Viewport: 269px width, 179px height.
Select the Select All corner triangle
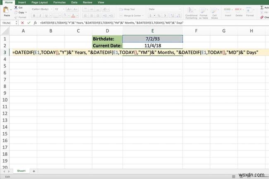pos(5,31)
